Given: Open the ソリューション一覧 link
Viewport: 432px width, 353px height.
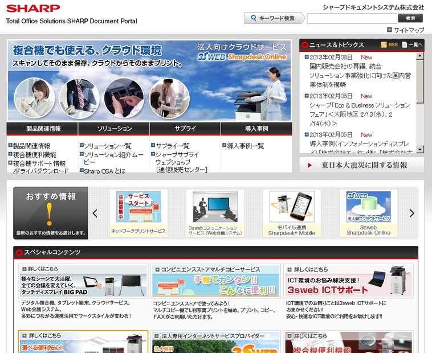Looking at the screenshot, I should tap(108, 146).
